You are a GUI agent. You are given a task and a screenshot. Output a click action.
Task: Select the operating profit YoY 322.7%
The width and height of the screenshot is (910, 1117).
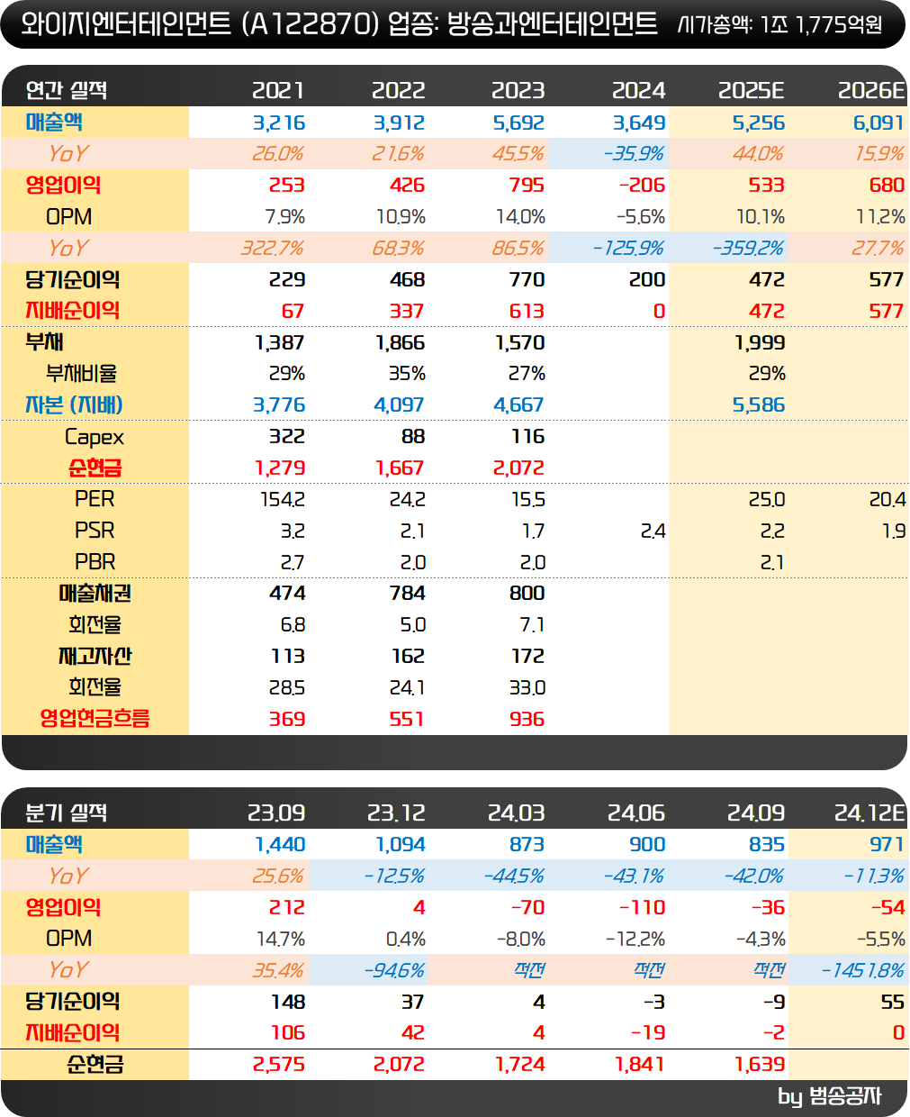point(273,248)
